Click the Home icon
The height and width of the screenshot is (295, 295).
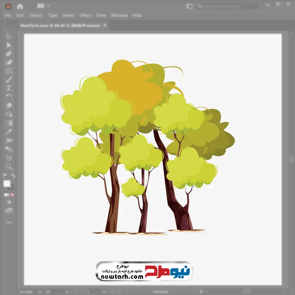(20, 6)
